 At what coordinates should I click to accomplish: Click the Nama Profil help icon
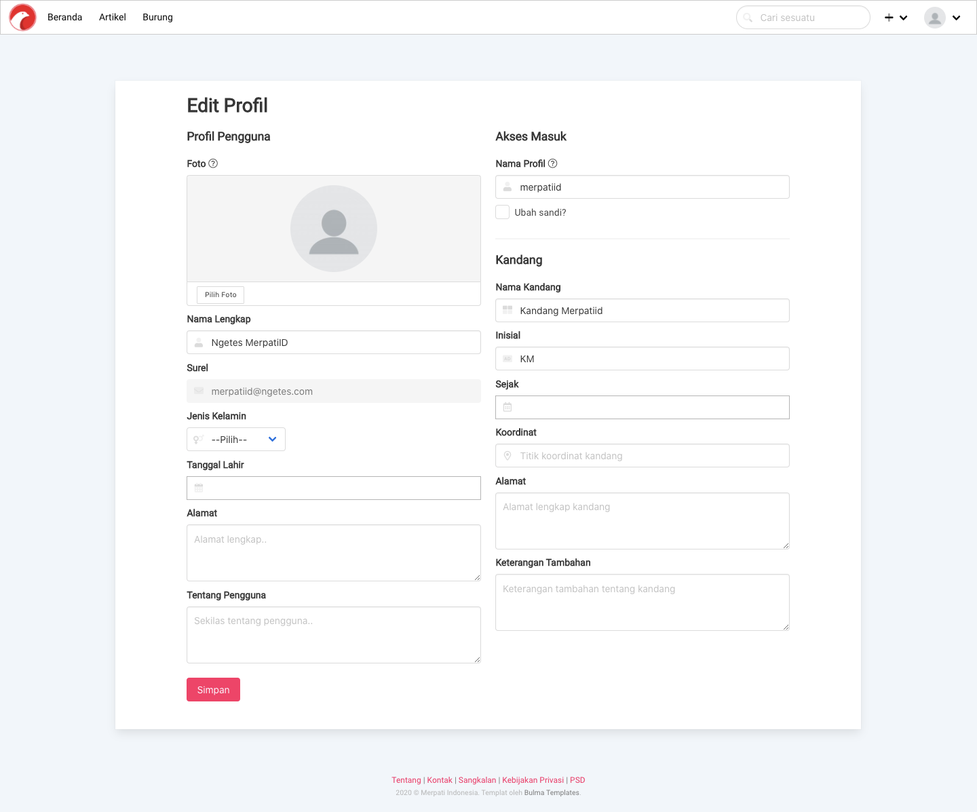pyautogui.click(x=552, y=163)
